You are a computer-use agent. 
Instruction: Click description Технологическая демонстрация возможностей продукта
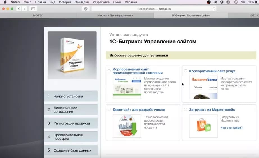coord(156,122)
